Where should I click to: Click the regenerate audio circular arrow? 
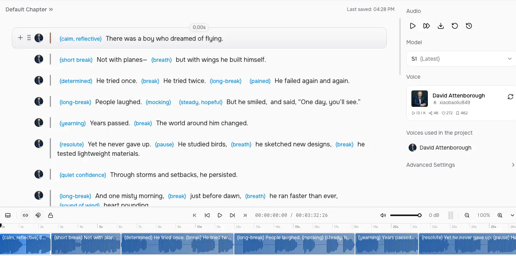click(x=455, y=26)
